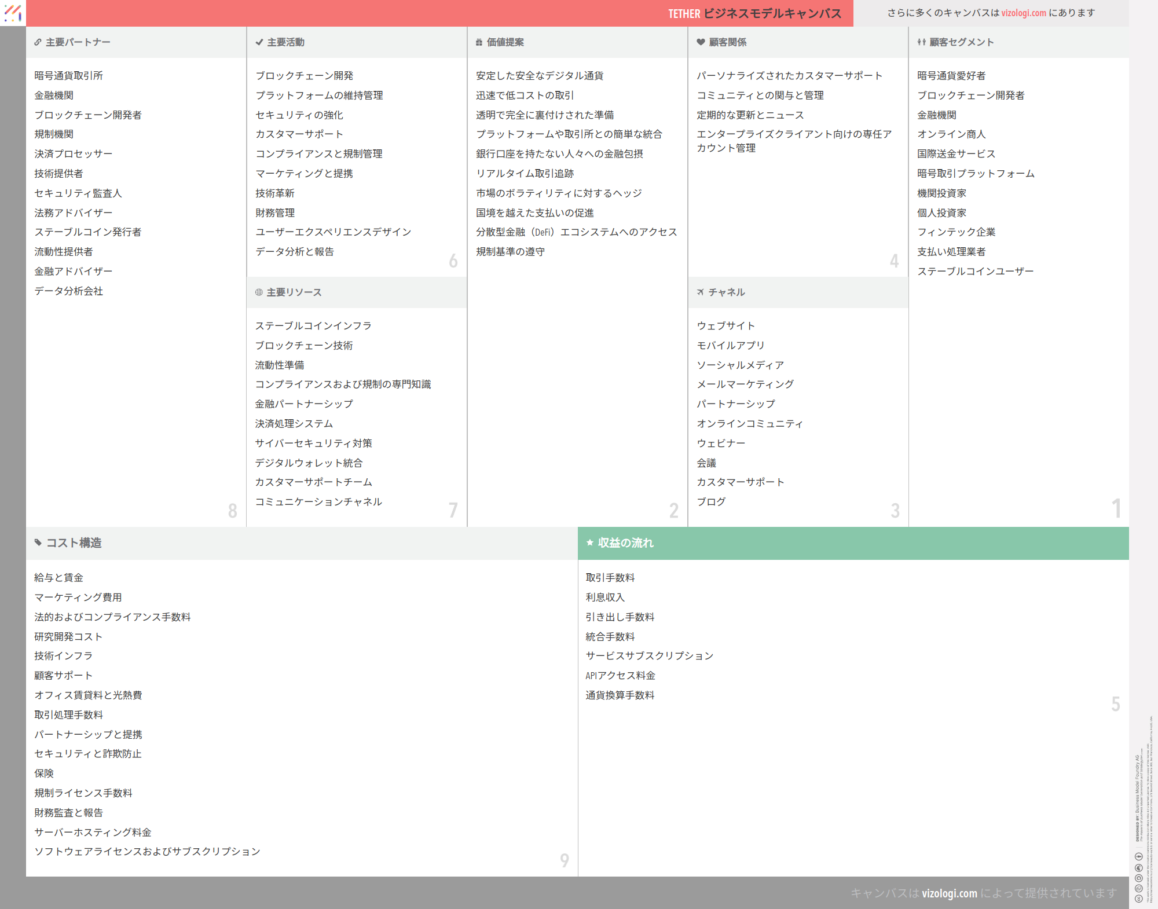Click the TETHER ビジネスモデルキャンバス title bar

click(x=754, y=13)
